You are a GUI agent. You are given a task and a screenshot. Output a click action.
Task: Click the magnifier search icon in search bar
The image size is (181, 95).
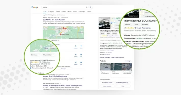(x=90, y=7)
